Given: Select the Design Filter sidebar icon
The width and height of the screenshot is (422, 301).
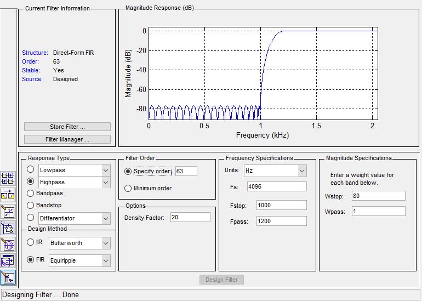Looking at the screenshot, I should click(8, 277).
